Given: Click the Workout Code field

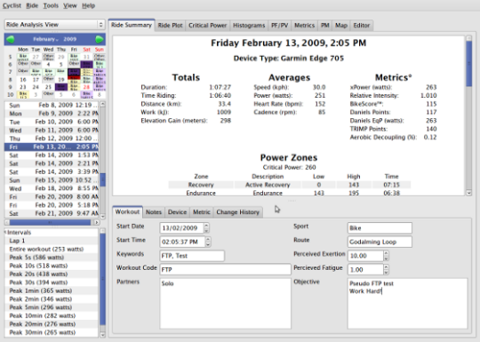Looking at the screenshot, I should [x=225, y=269].
